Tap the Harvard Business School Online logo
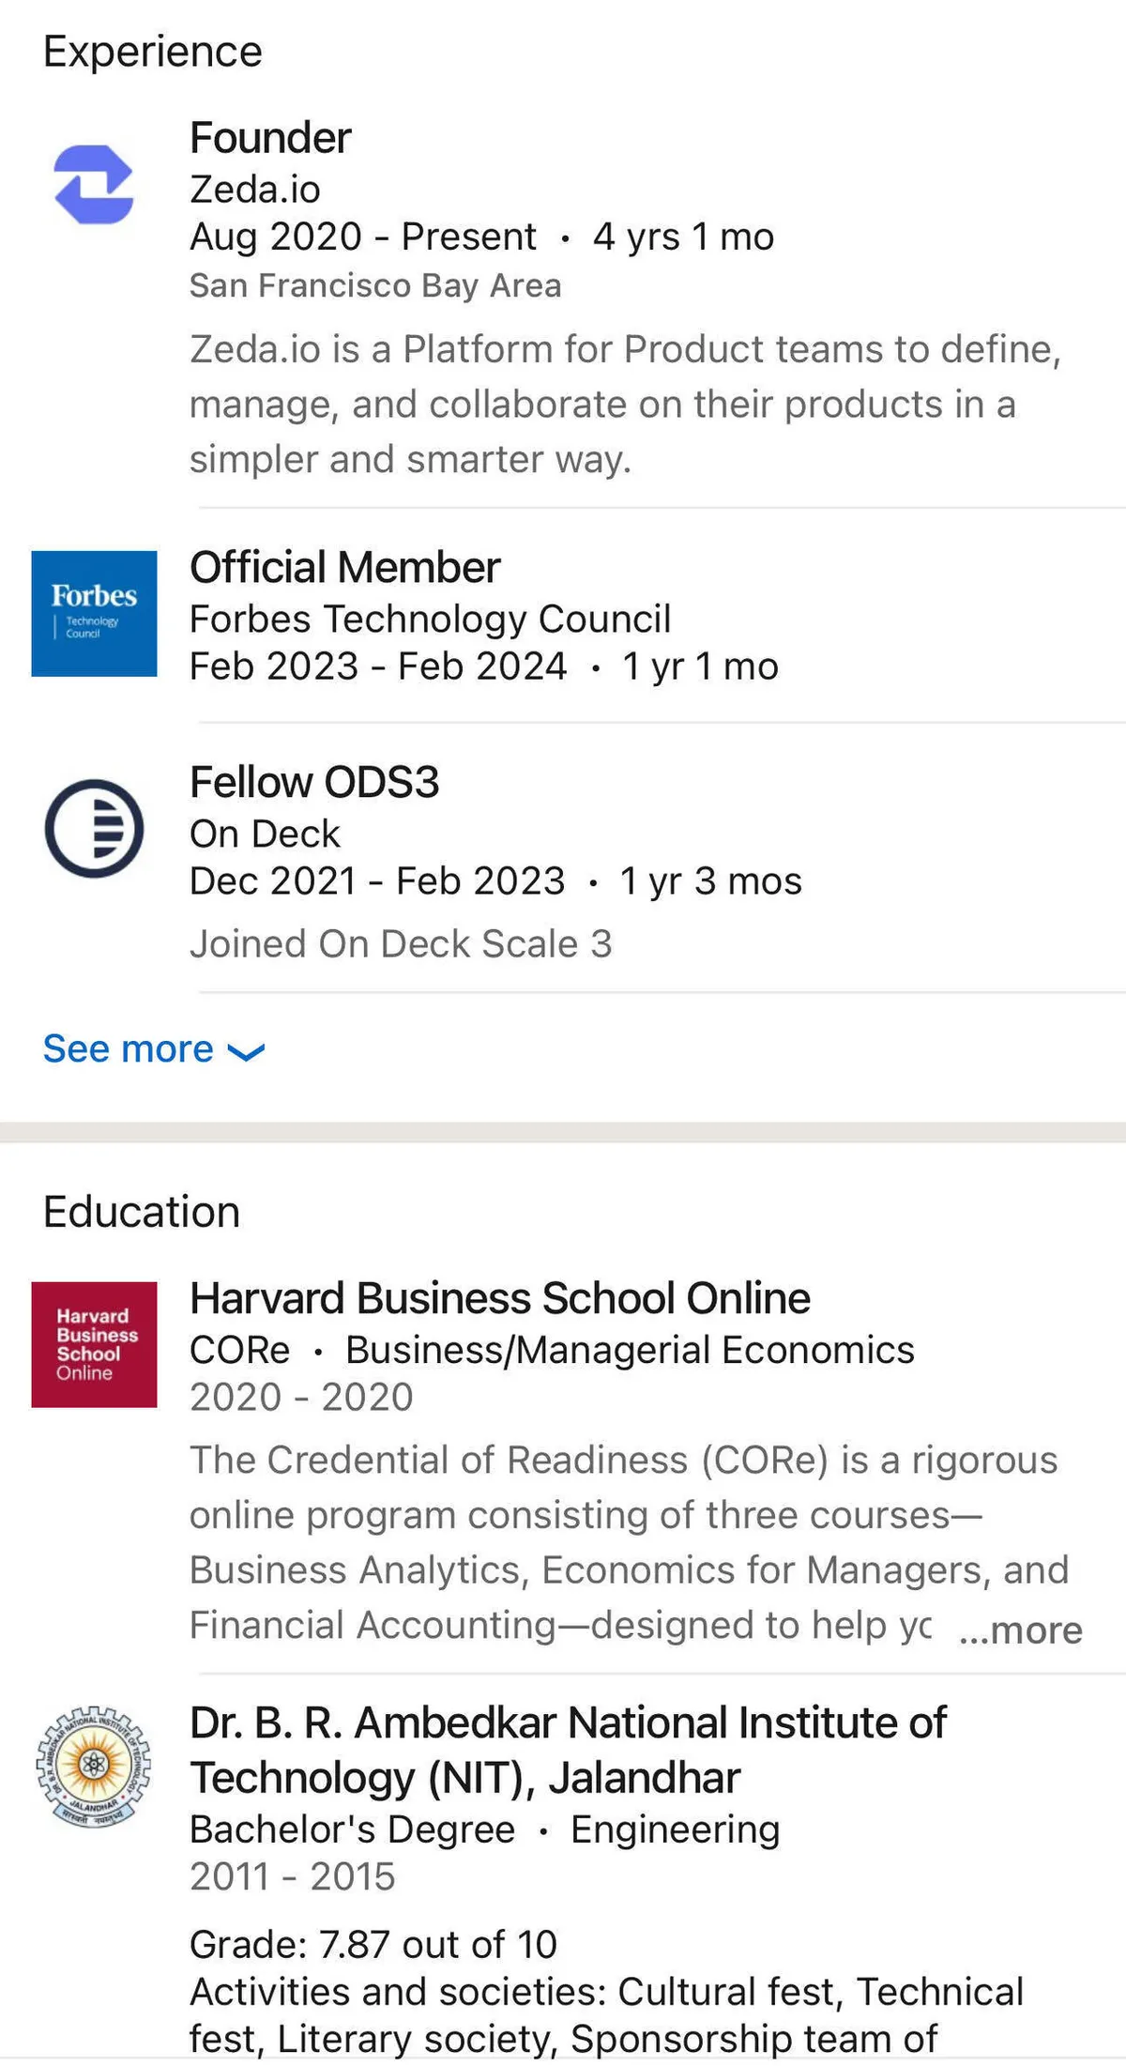The image size is (1126, 2066). click(94, 1343)
